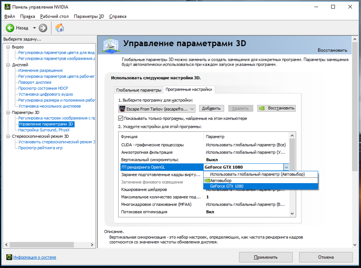Click the green Back arrow icon
This screenshot has height=268, width=361.
pyautogui.click(x=10, y=28)
